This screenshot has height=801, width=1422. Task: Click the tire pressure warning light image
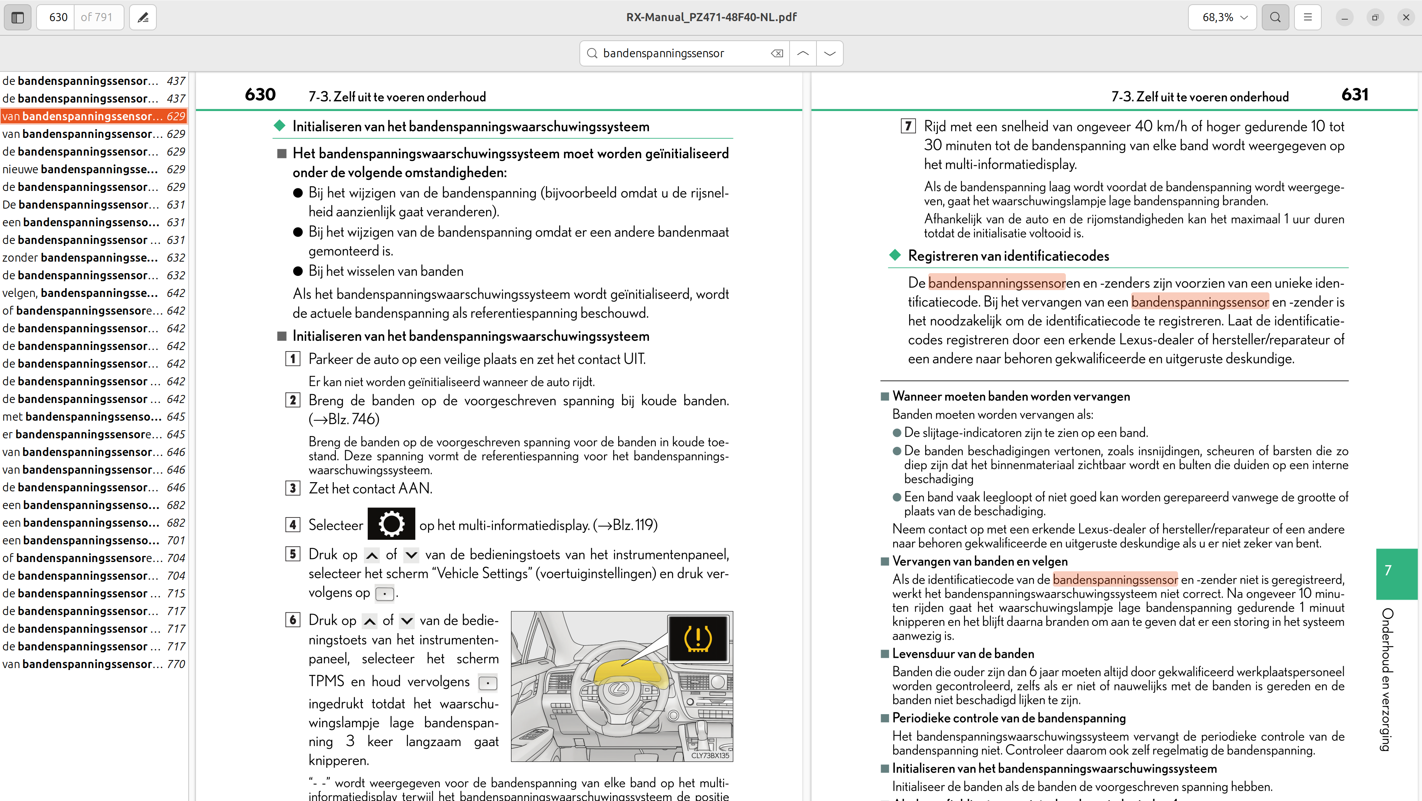(698, 639)
